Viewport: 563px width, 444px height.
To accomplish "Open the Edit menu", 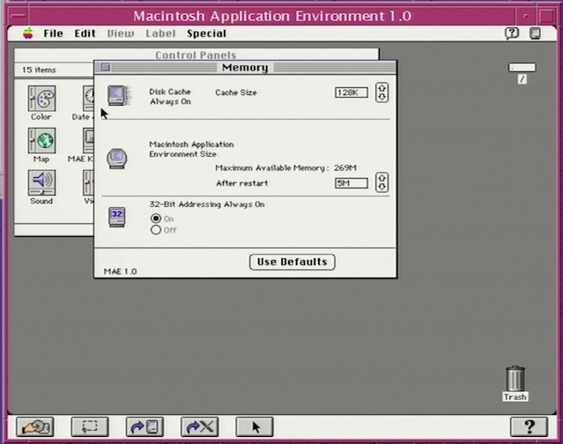I will click(85, 33).
